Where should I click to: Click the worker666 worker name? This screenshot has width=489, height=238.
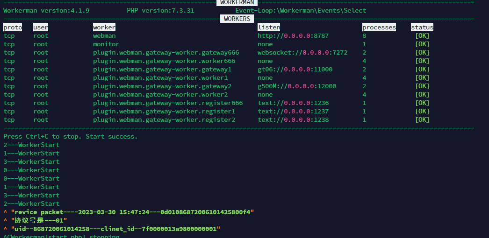tap(164, 61)
